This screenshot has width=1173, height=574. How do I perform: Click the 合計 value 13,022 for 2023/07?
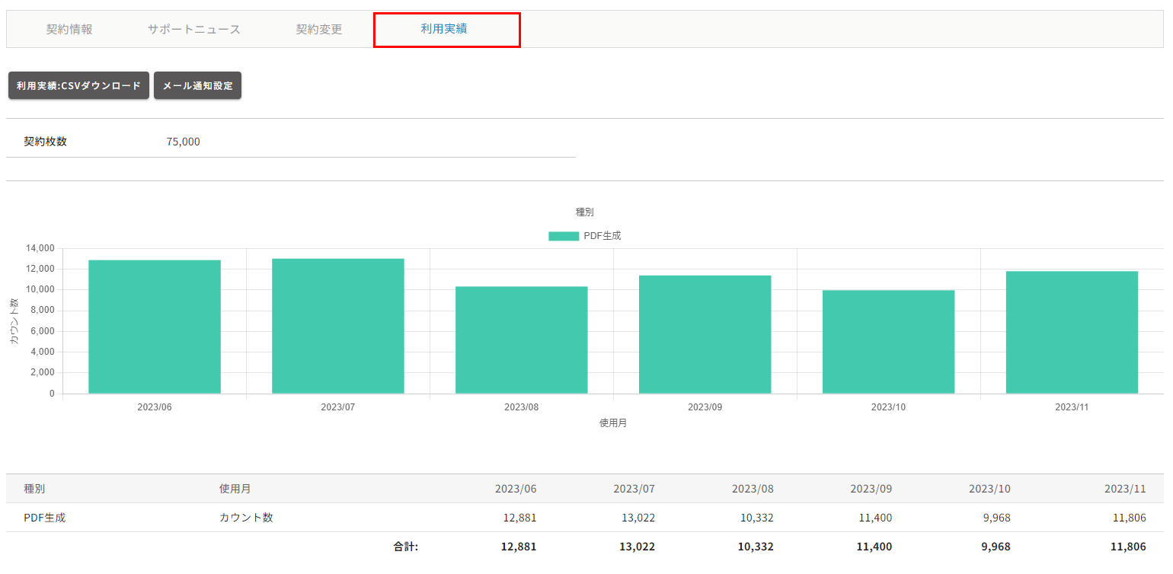(636, 547)
